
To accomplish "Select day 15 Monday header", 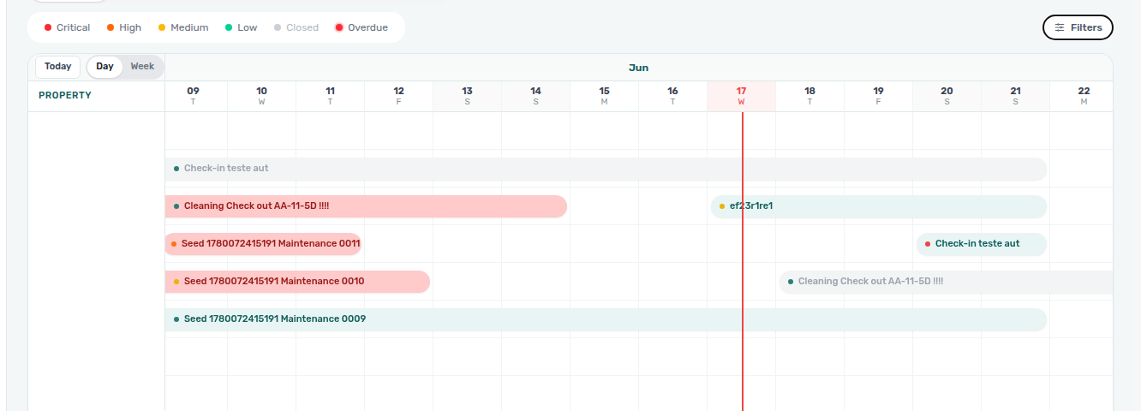I will click(604, 96).
